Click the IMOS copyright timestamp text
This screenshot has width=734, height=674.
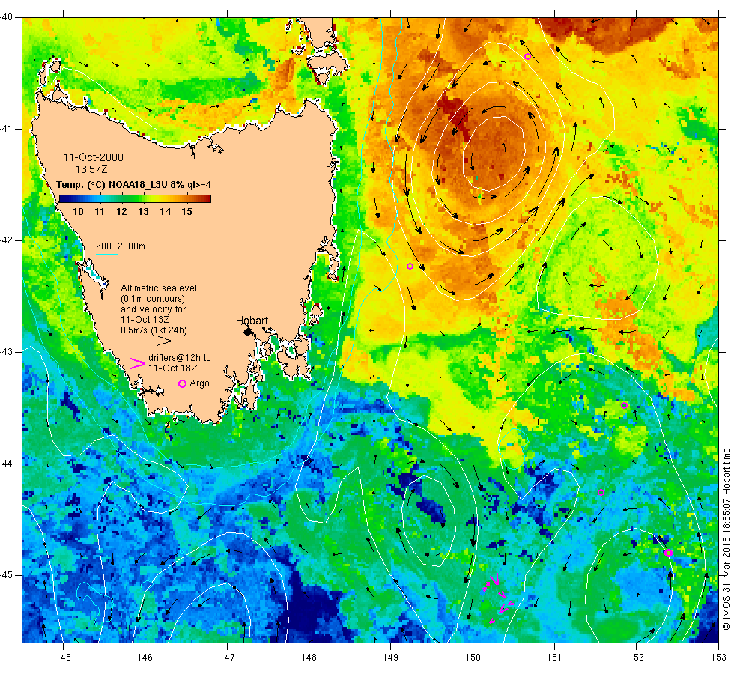click(x=726, y=538)
